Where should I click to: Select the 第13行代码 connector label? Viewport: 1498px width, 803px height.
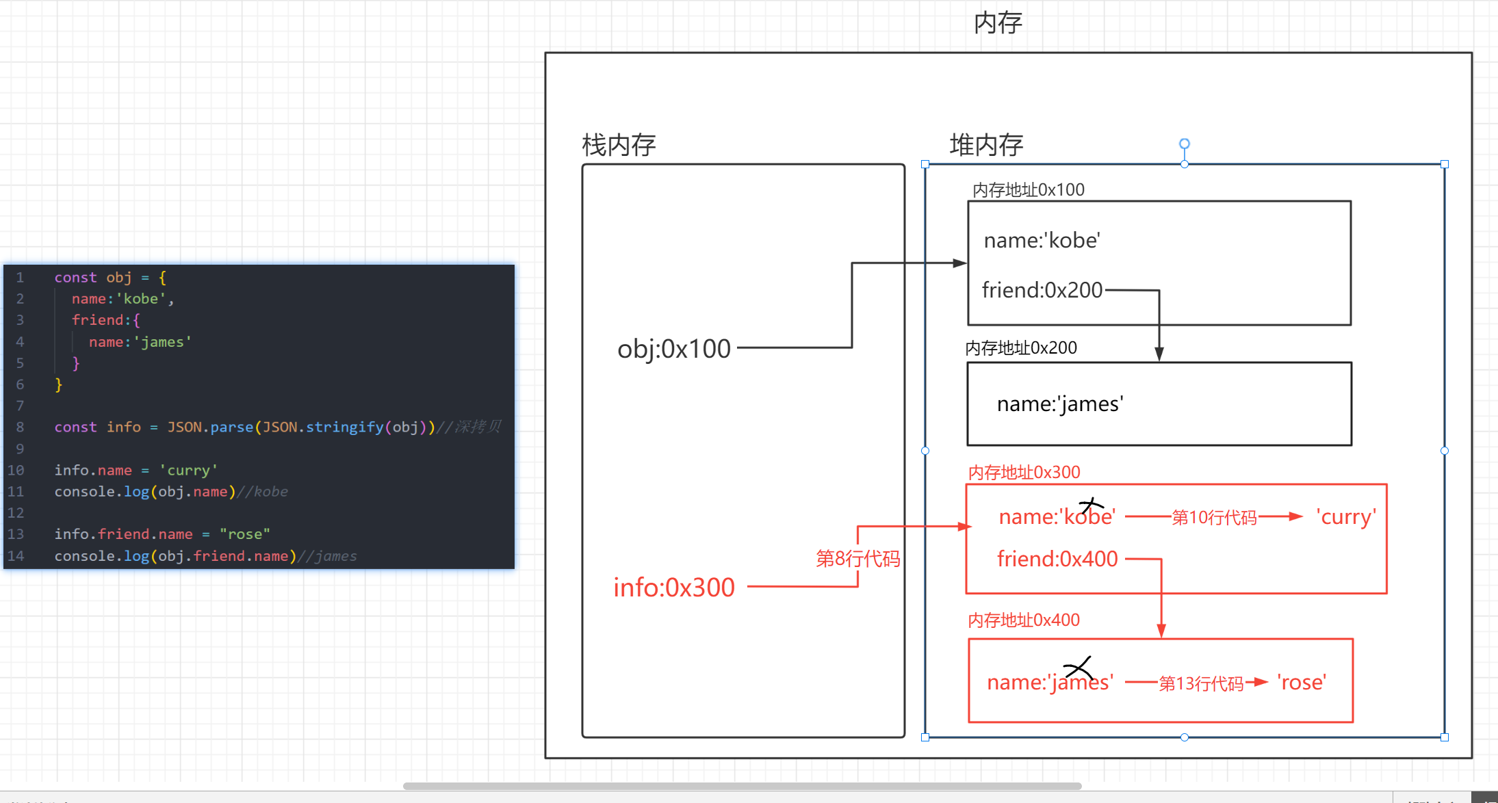click(x=1201, y=683)
